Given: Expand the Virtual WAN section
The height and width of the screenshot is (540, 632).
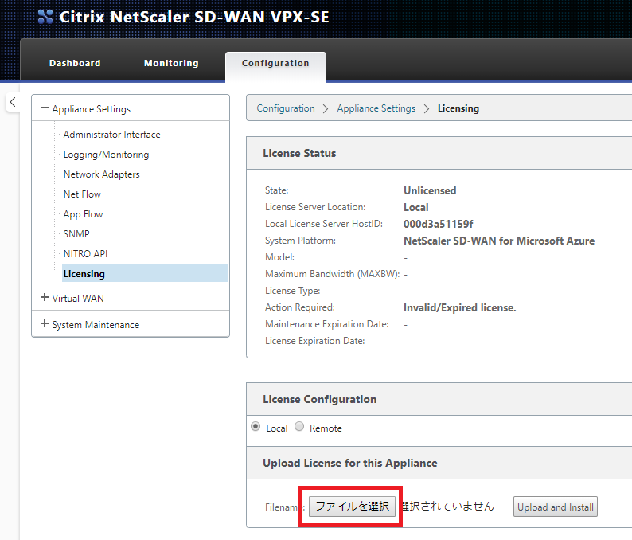Looking at the screenshot, I should click(45, 298).
